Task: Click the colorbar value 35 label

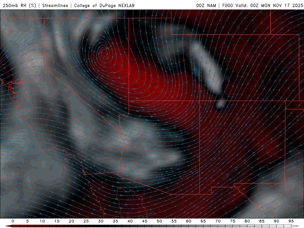Action: coord(116,221)
